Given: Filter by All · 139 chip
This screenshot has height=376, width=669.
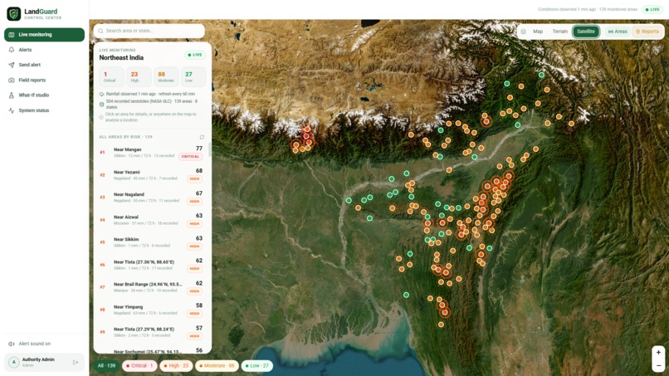Looking at the screenshot, I should (106, 366).
